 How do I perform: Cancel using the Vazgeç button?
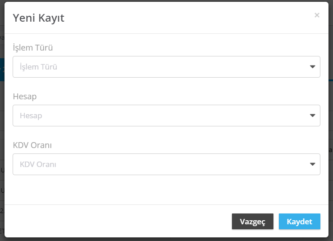[253, 222]
